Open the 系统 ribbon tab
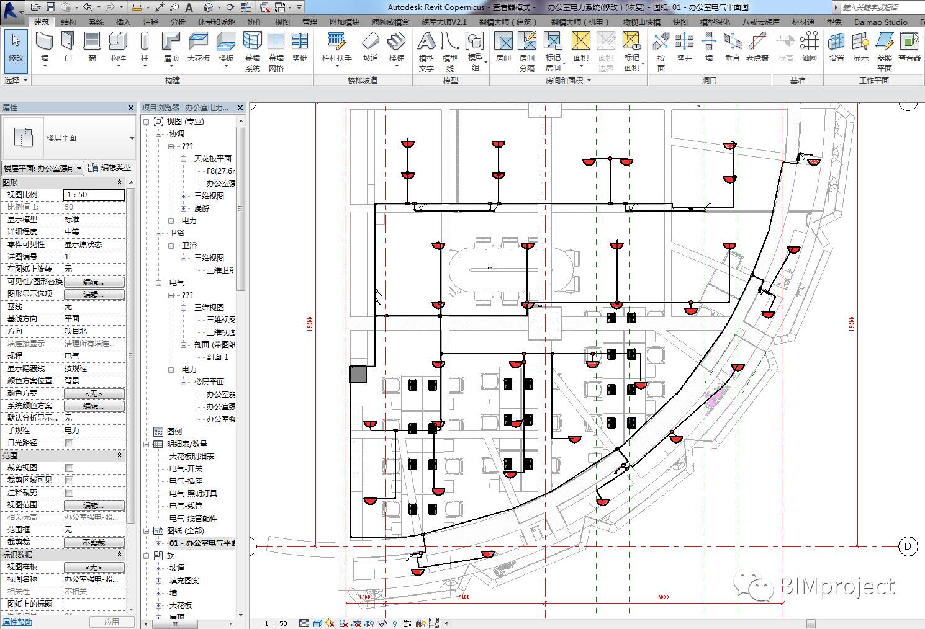This screenshot has height=629, width=925. tap(96, 22)
